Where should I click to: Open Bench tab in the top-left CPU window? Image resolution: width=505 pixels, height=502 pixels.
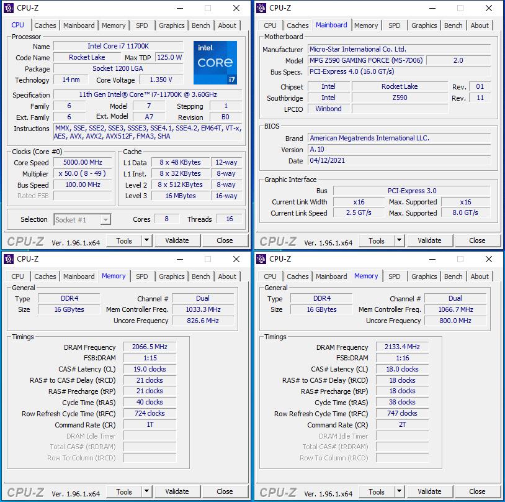tap(200, 25)
